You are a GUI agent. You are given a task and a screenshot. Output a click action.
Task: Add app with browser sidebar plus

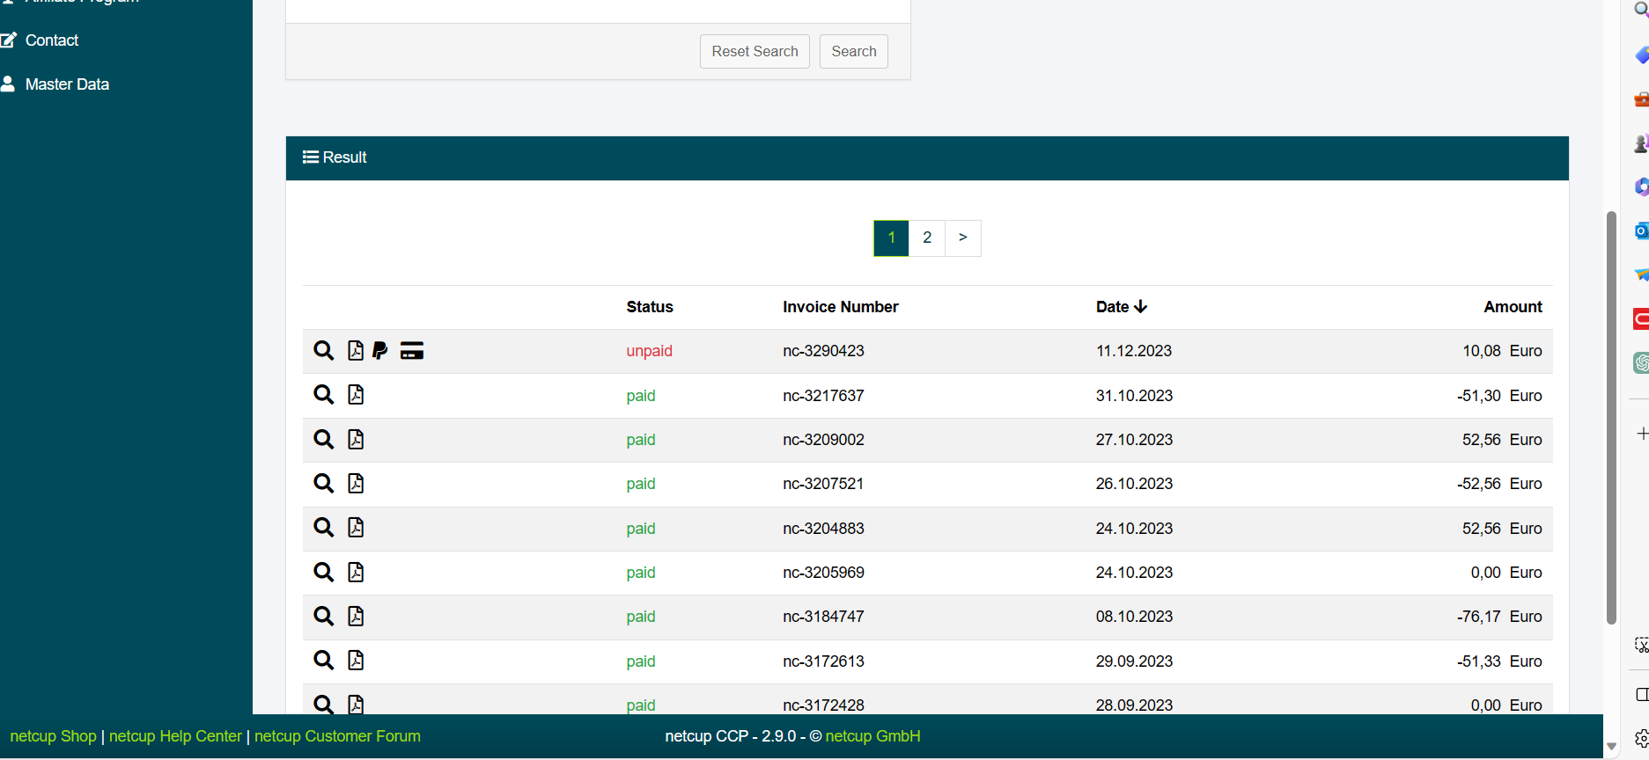[1642, 434]
